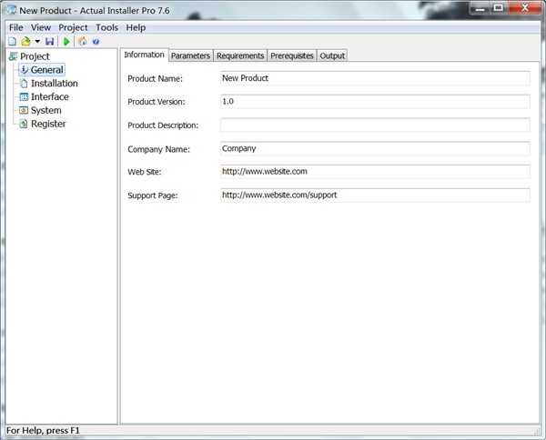The width and height of the screenshot is (546, 440).
Task: Expand the open-project dropdown arrow
Action: pos(37,42)
